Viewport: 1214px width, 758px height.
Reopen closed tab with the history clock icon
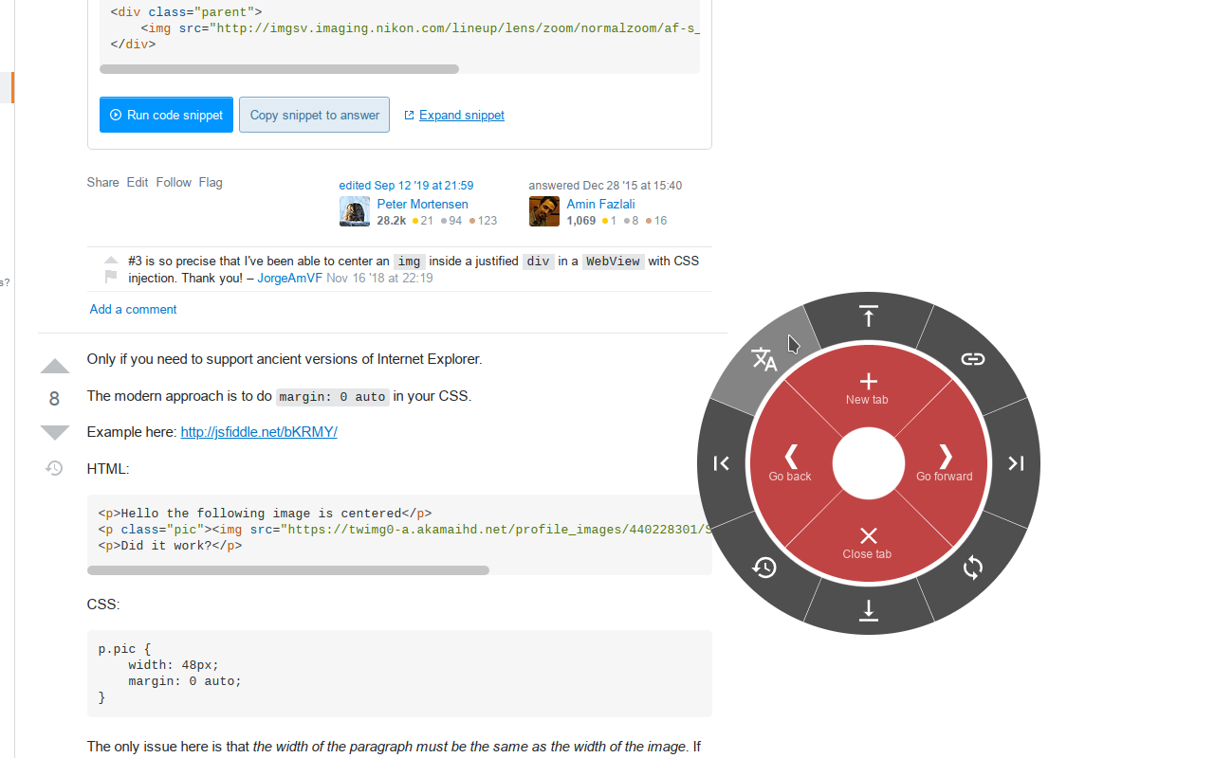pos(763,568)
